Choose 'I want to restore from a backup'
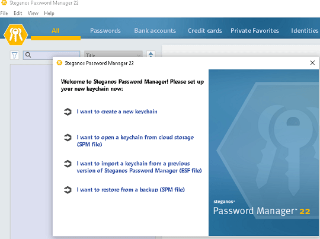Viewport: 320px width, 239px height. [x=130, y=190]
